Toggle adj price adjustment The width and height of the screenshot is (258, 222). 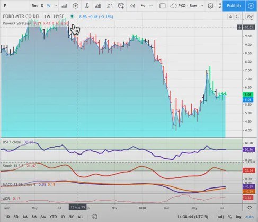(x=220, y=217)
